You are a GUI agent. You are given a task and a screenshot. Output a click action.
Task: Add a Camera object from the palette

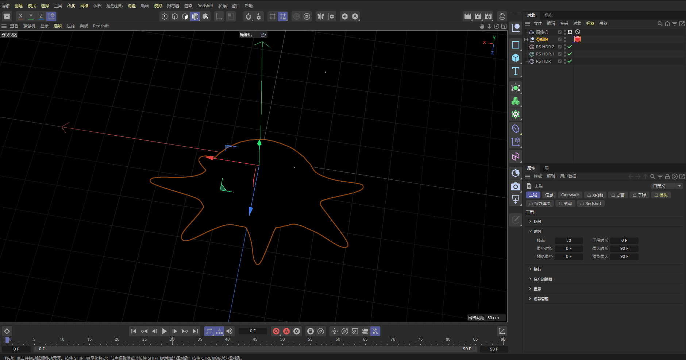coord(516,186)
